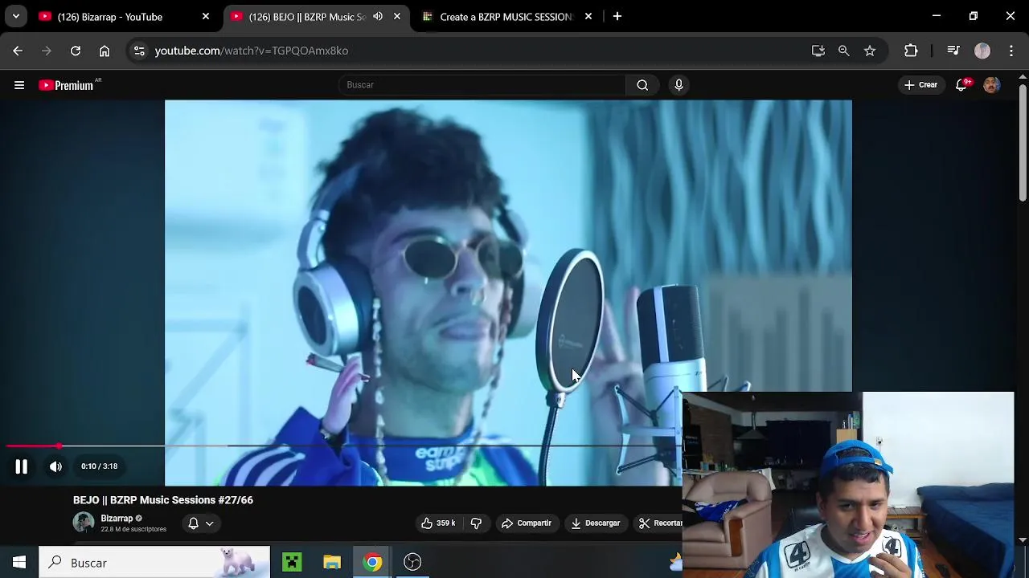Open the Bizarrap channel avatar
Screen dimensions: 1029x578
[x=84, y=523]
